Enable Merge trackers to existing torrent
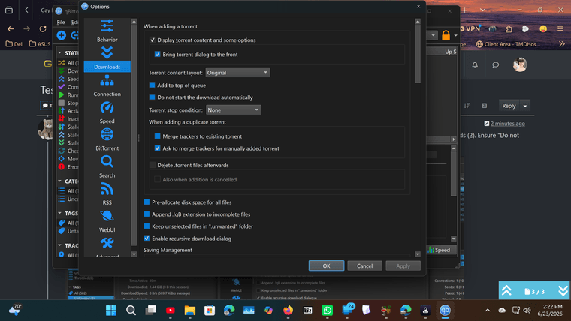Image resolution: width=571 pixels, height=321 pixels. point(157,136)
